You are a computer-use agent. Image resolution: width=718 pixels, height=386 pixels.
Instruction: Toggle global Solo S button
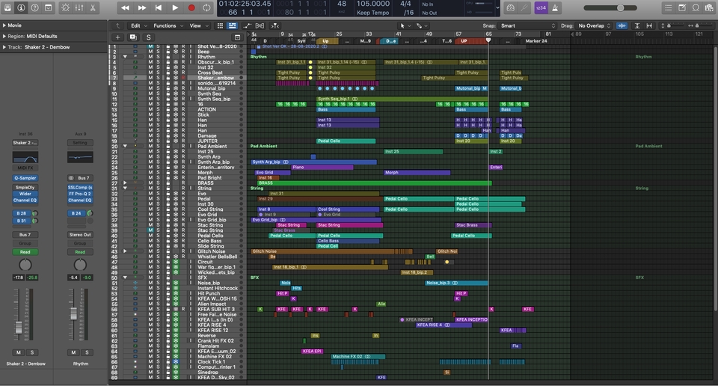pos(148,37)
